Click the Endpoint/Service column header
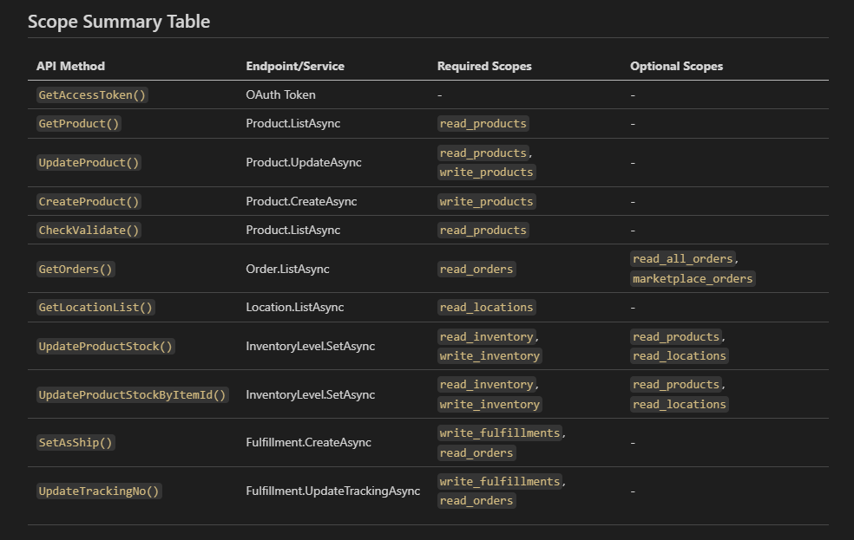The width and height of the screenshot is (854, 540). click(295, 66)
